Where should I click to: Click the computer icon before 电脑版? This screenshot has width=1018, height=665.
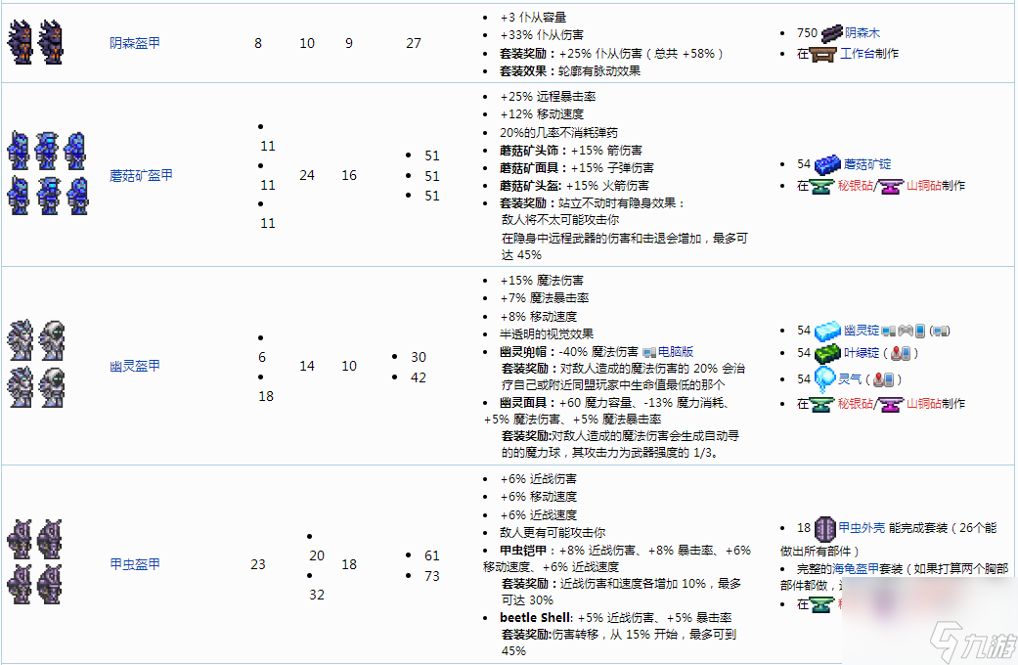pos(649,353)
